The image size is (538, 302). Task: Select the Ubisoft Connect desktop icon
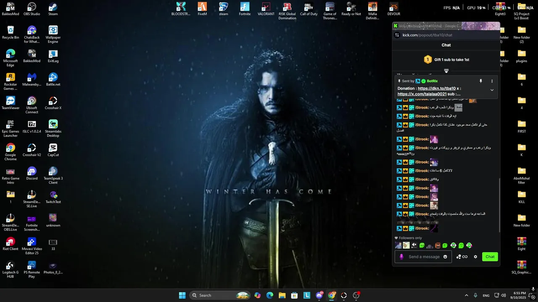click(x=32, y=105)
